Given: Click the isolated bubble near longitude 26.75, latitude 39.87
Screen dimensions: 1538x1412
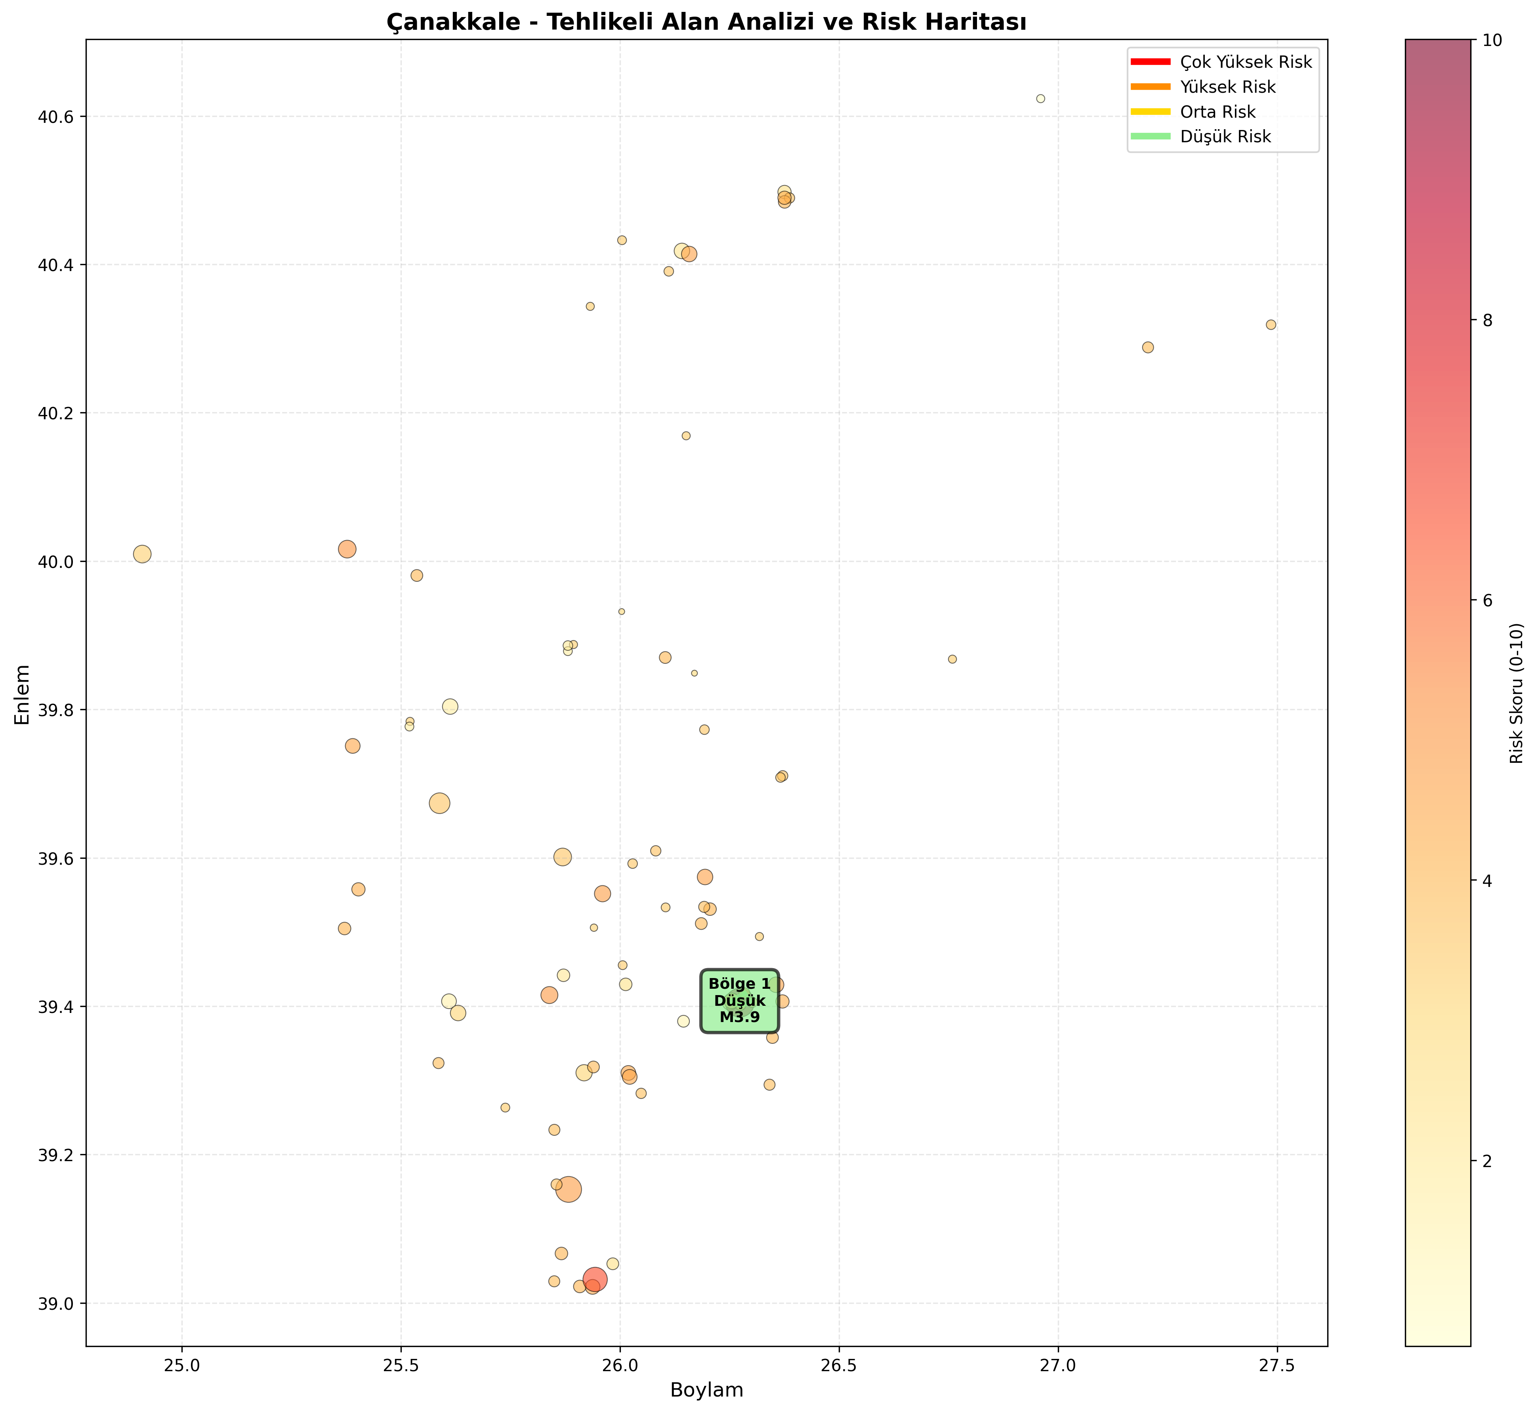Looking at the screenshot, I should 952,659.
